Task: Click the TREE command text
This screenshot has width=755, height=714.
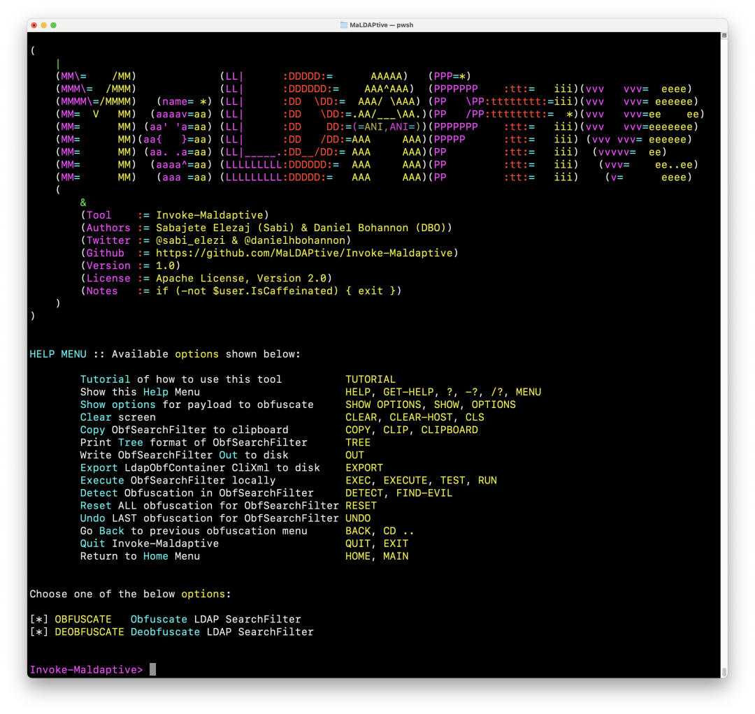Action: [358, 443]
